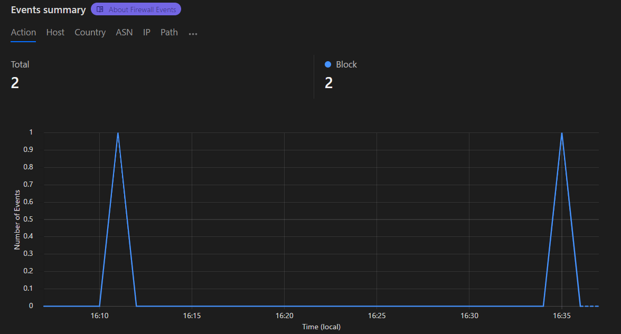The height and width of the screenshot is (334, 621).
Task: Click the Block legend label
Action: (x=346, y=64)
